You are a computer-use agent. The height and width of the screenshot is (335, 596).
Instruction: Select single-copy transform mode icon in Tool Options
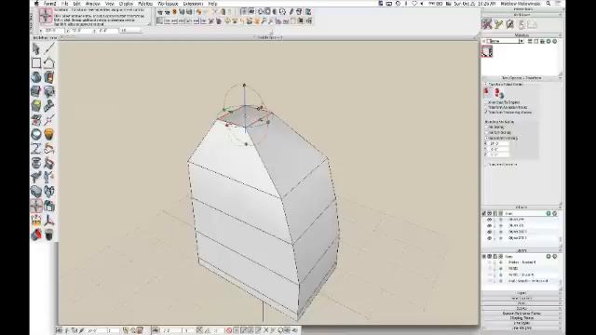pyautogui.click(x=487, y=91)
